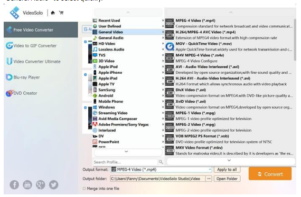301x197 pixels.
Task: Toggle the second video item checkbox
Action: (86, 74)
